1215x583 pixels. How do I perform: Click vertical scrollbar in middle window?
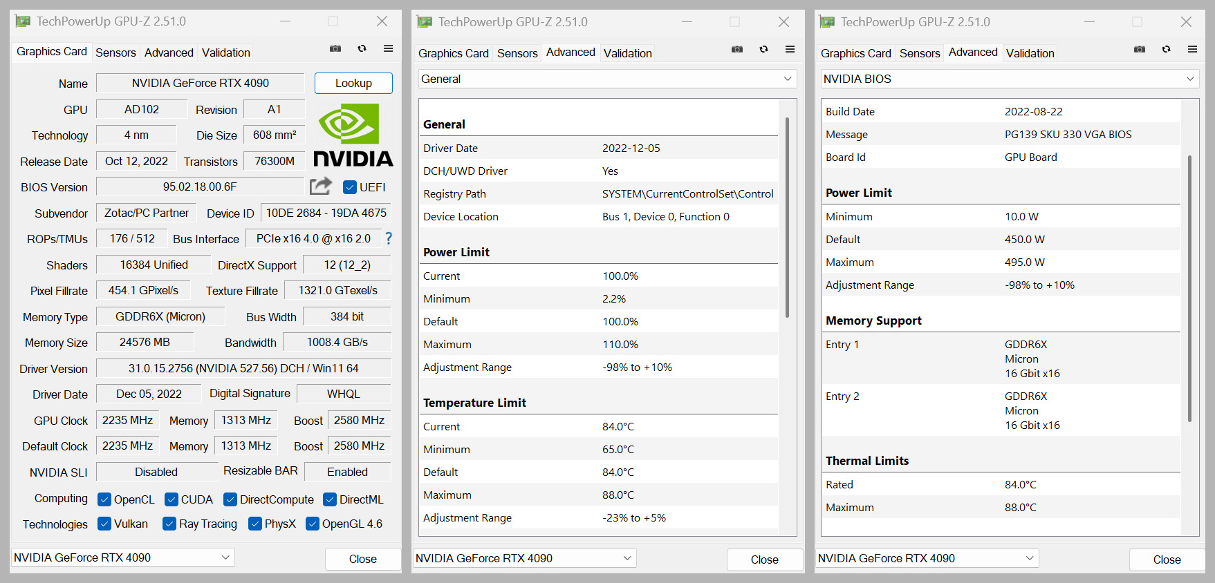[787, 218]
